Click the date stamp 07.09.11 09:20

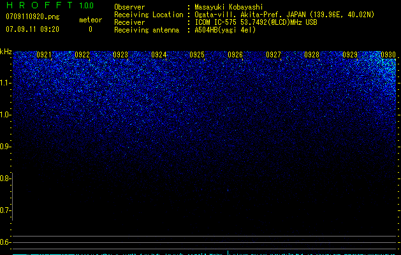coord(33,29)
